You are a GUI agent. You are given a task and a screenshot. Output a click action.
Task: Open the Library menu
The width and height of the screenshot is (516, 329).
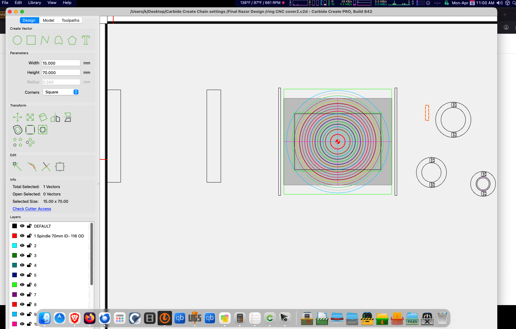tap(34, 3)
